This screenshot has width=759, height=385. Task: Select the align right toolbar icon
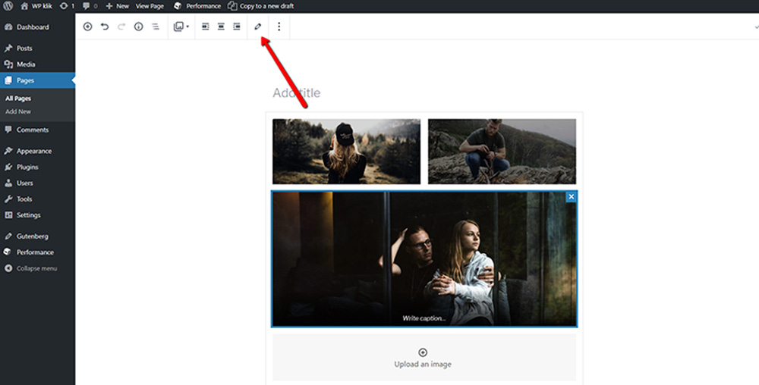tap(237, 27)
